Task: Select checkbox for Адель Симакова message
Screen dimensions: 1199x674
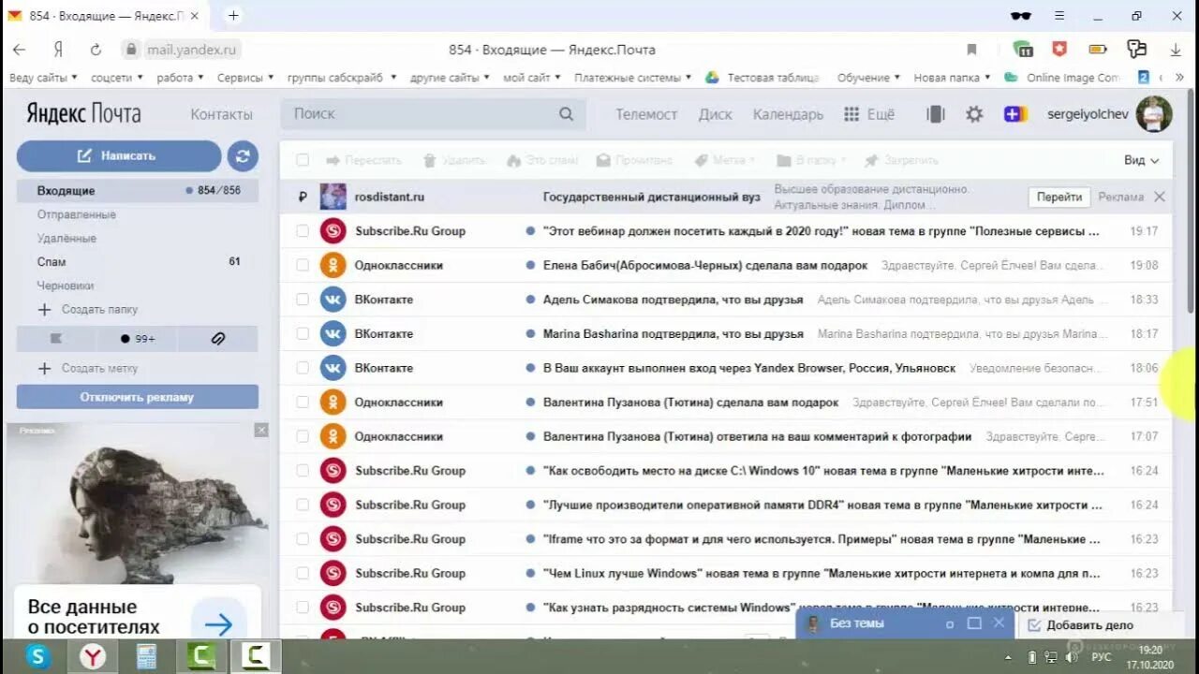Action: click(303, 300)
